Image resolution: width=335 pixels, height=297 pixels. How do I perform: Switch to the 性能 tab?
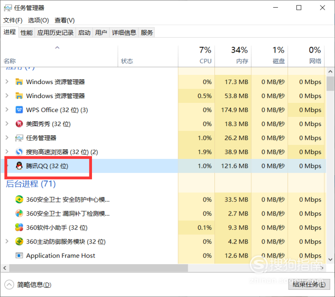[27, 33]
